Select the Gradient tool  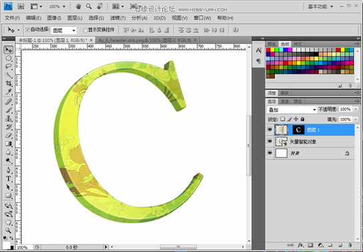[9, 144]
